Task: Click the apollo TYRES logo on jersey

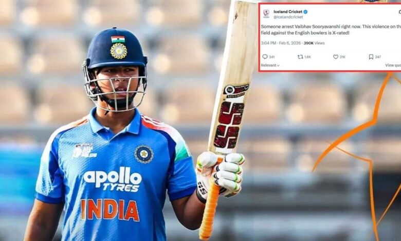Action: pyautogui.click(x=113, y=179)
